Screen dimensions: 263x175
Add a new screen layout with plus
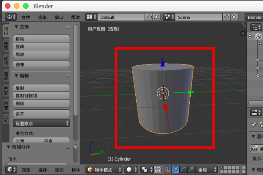coord(149,17)
